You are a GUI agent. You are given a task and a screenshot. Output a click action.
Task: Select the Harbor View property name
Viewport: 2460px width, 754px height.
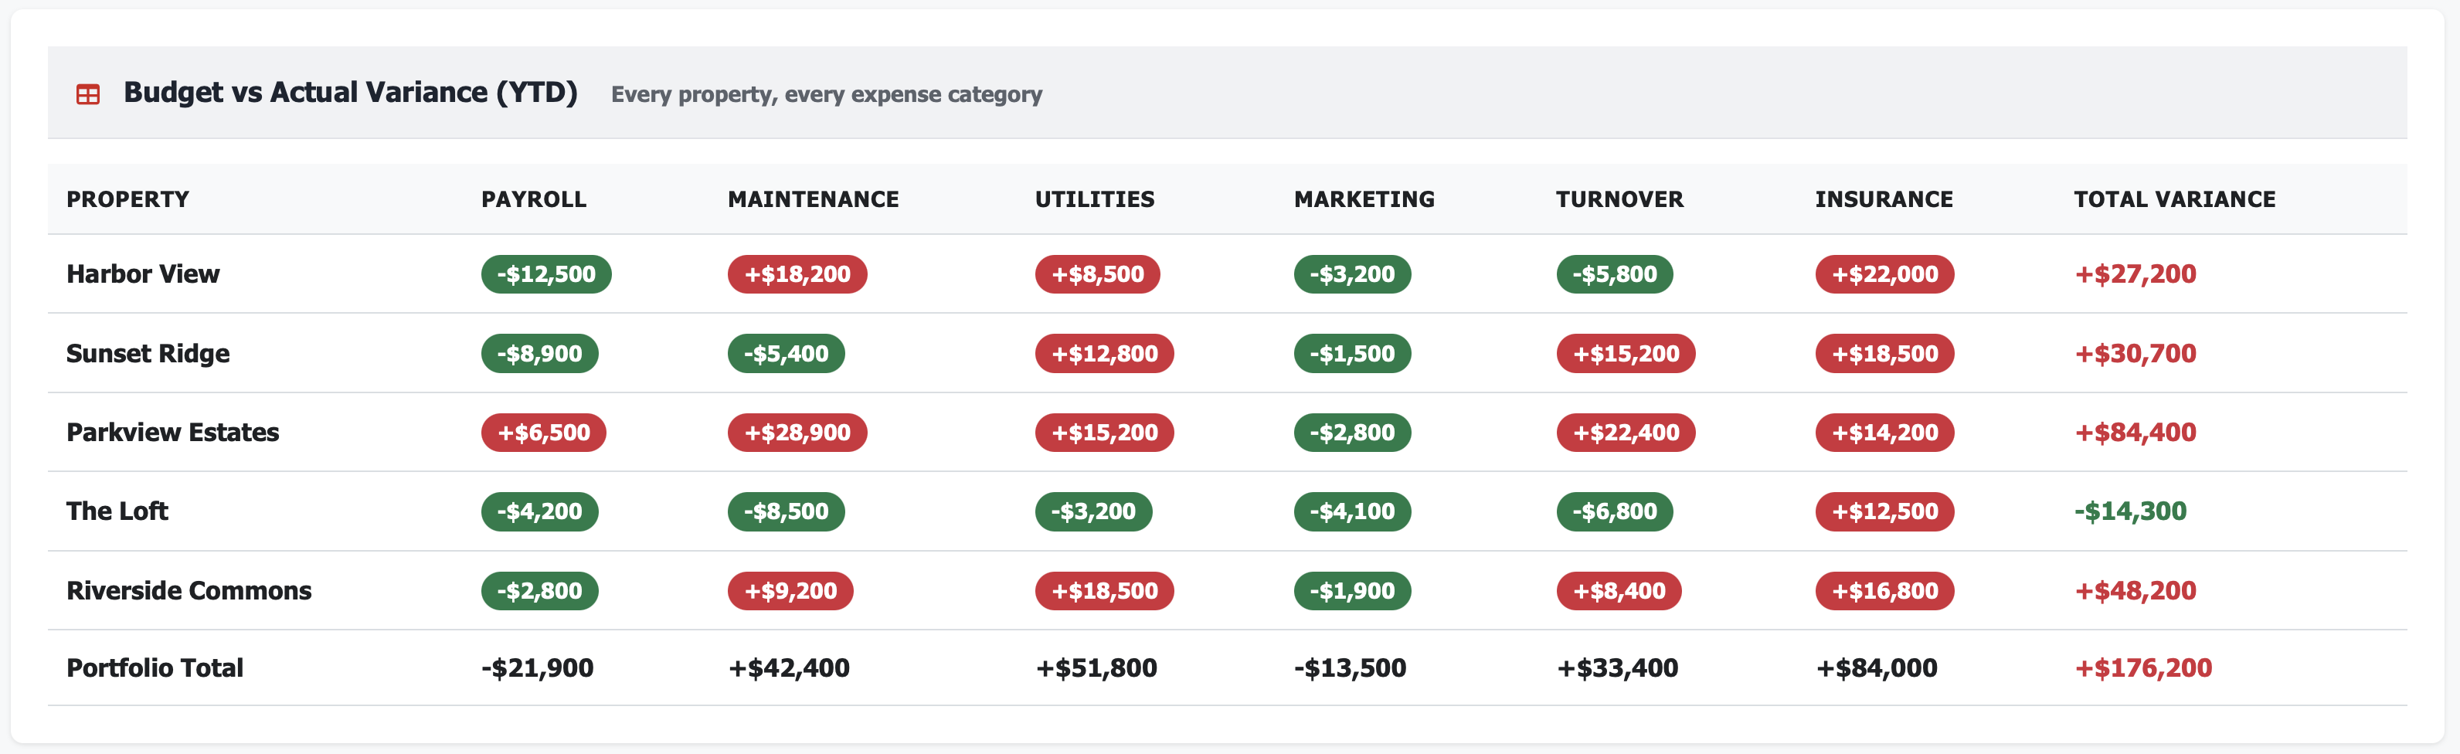pos(141,274)
